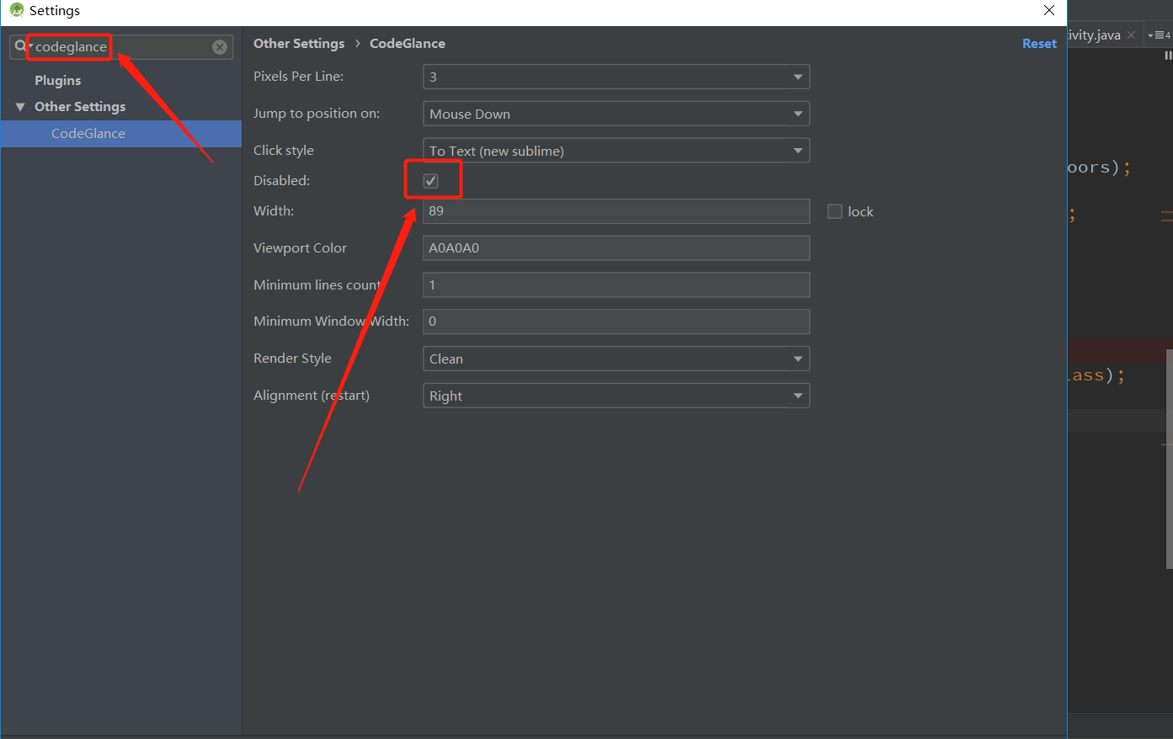Open the Pixels Per Line dropdown
The width and height of the screenshot is (1173, 739).
point(797,77)
